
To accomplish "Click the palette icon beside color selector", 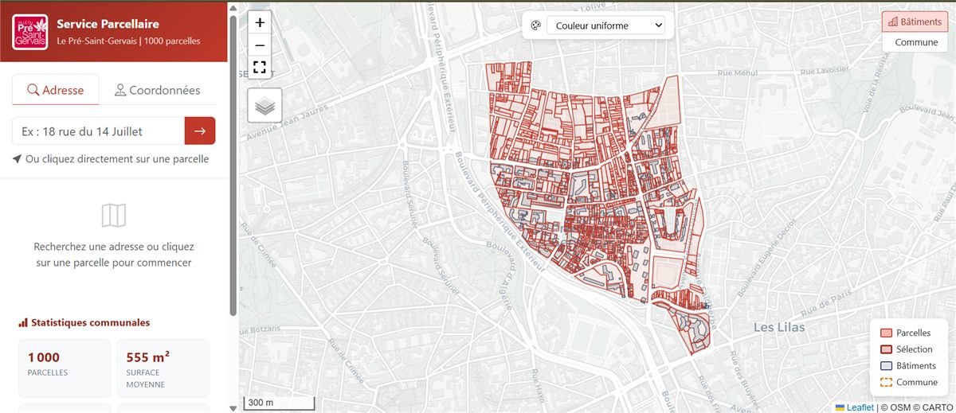I will click(x=536, y=25).
